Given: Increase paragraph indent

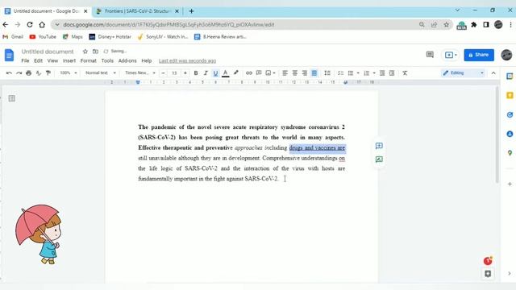Looking at the screenshot, I should (392, 73).
